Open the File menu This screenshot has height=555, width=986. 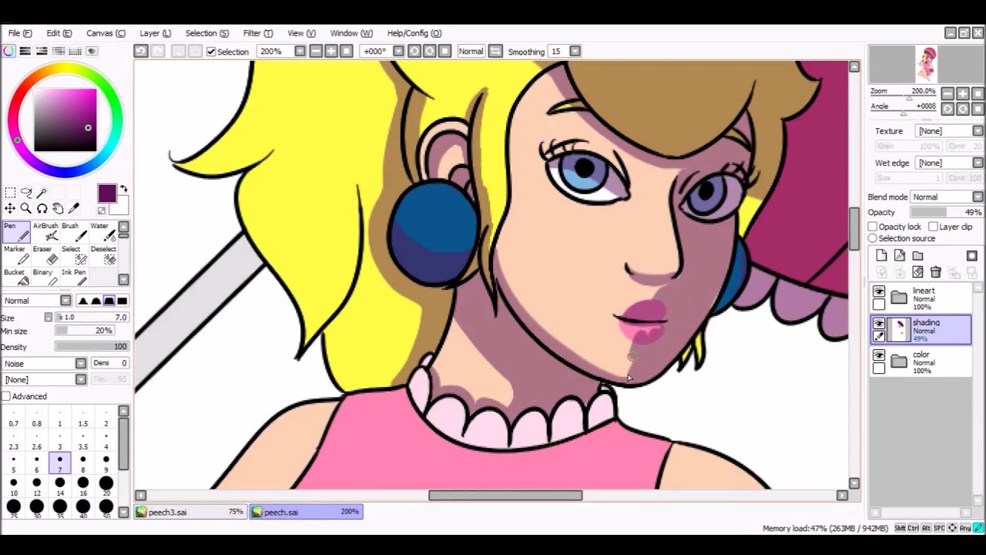coord(20,33)
